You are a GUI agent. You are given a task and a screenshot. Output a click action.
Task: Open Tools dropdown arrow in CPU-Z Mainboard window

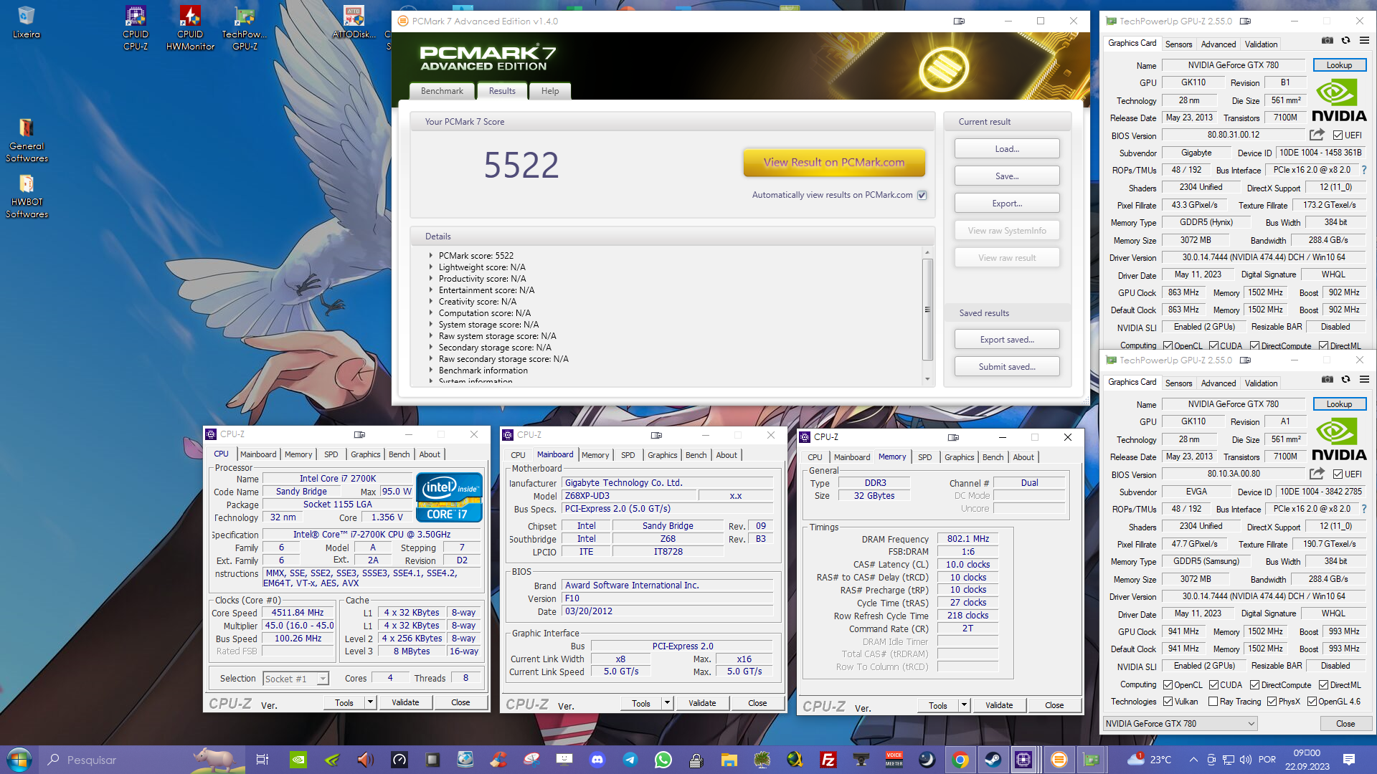[668, 703]
